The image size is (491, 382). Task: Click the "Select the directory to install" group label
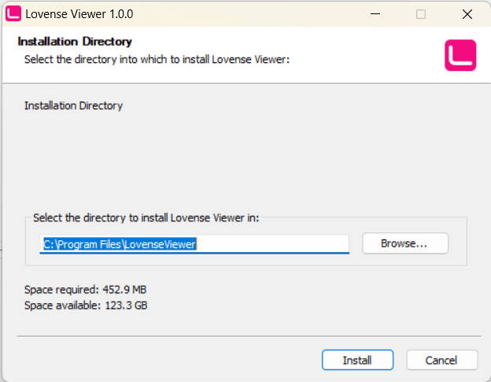coord(146,218)
